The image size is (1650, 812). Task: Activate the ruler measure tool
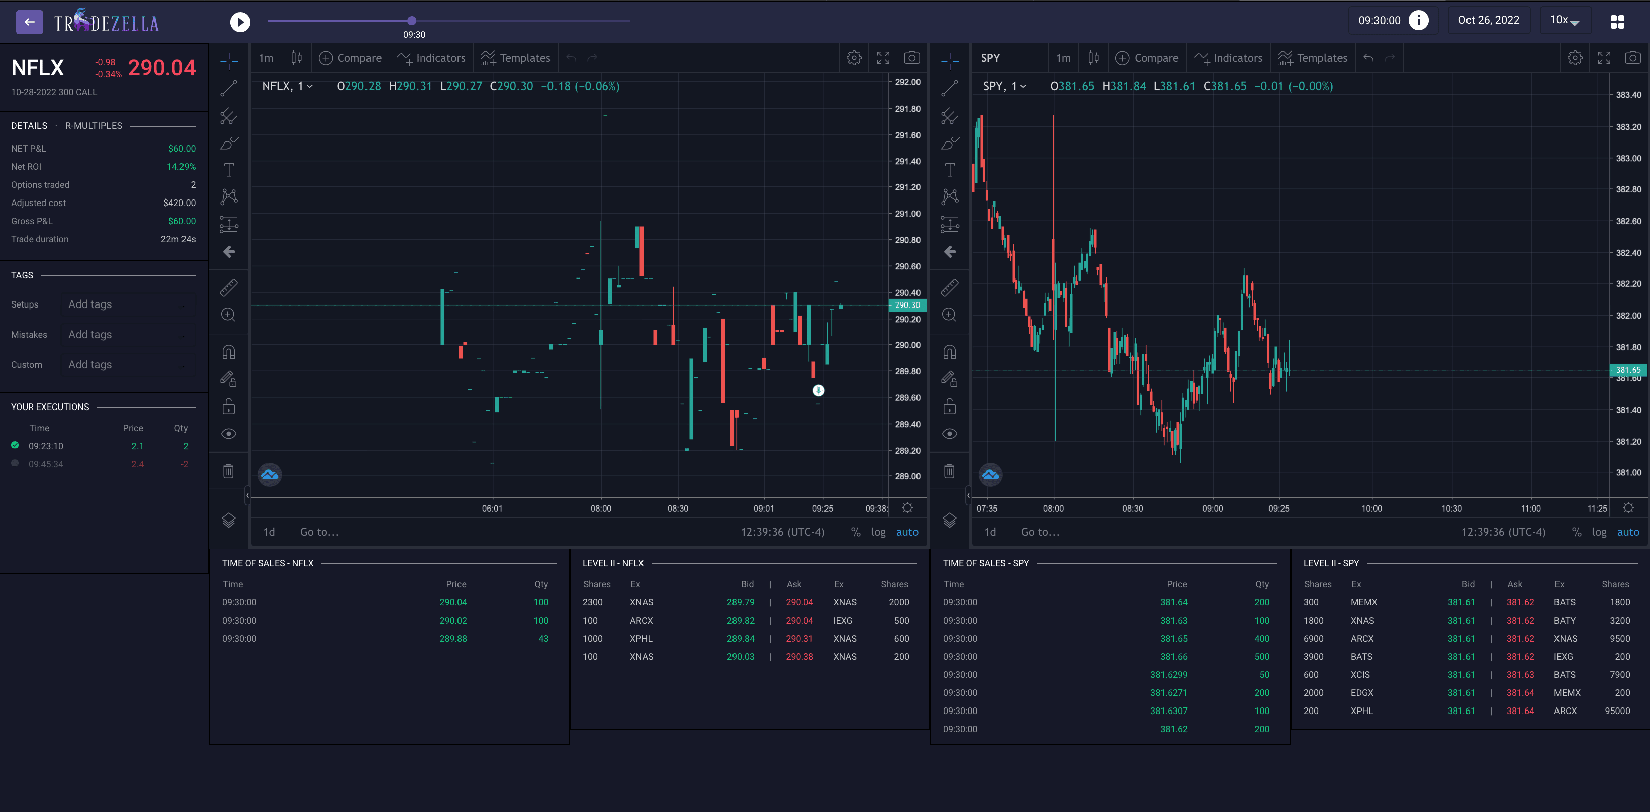coord(228,287)
